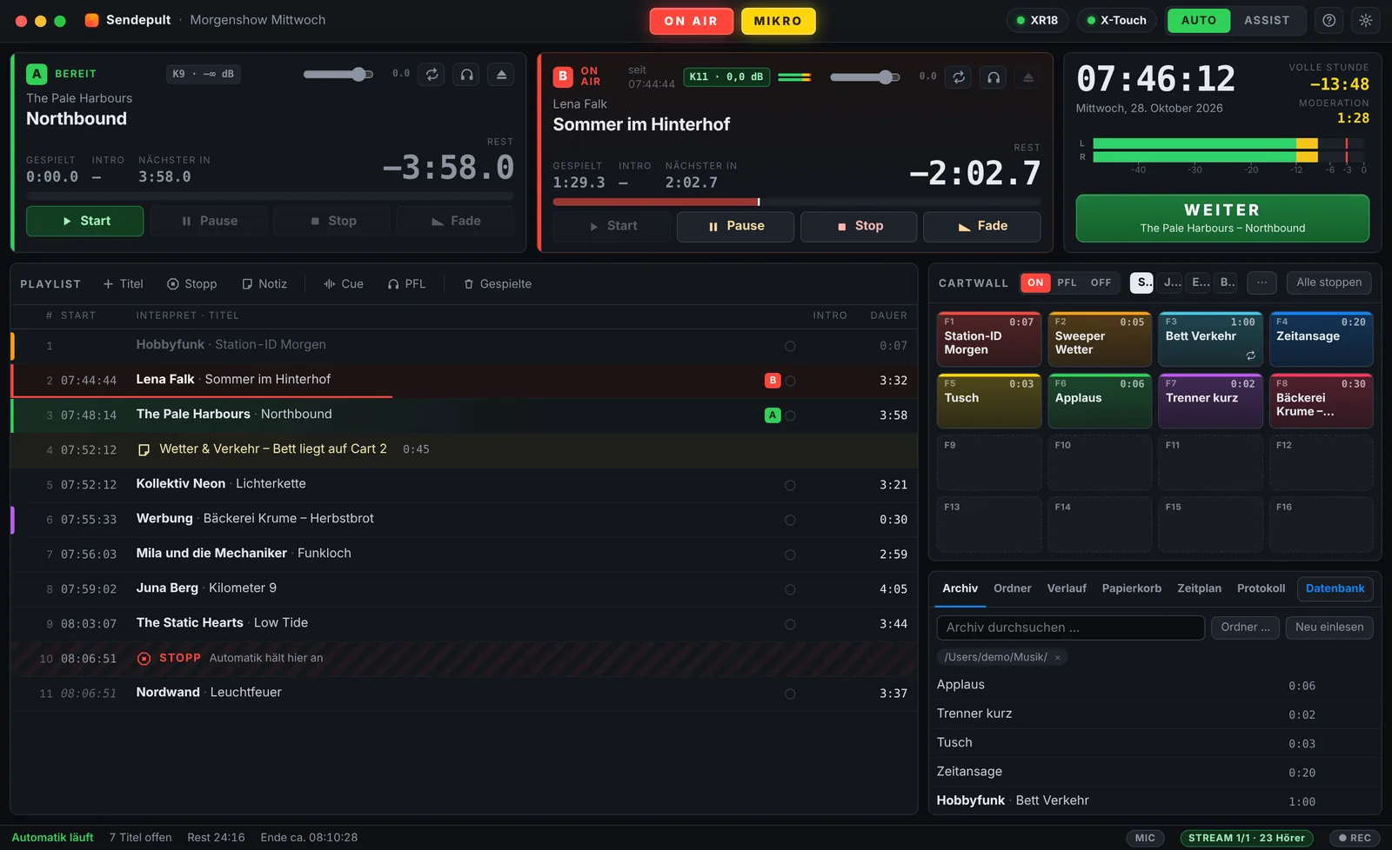Toggle the ON AIR switch
Viewport: 1392px width, 850px height.
(691, 21)
